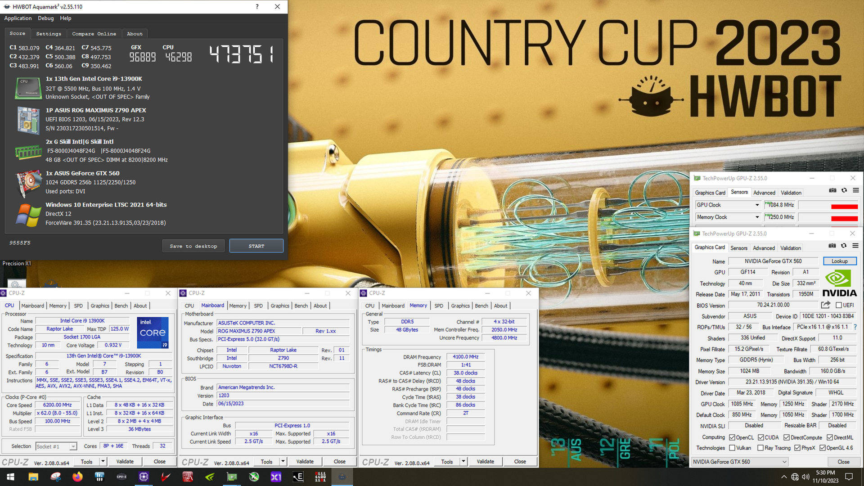Take a screenshot in the GPU-Z Sensors window
Viewport: 864px width, 486px height.
click(832, 190)
